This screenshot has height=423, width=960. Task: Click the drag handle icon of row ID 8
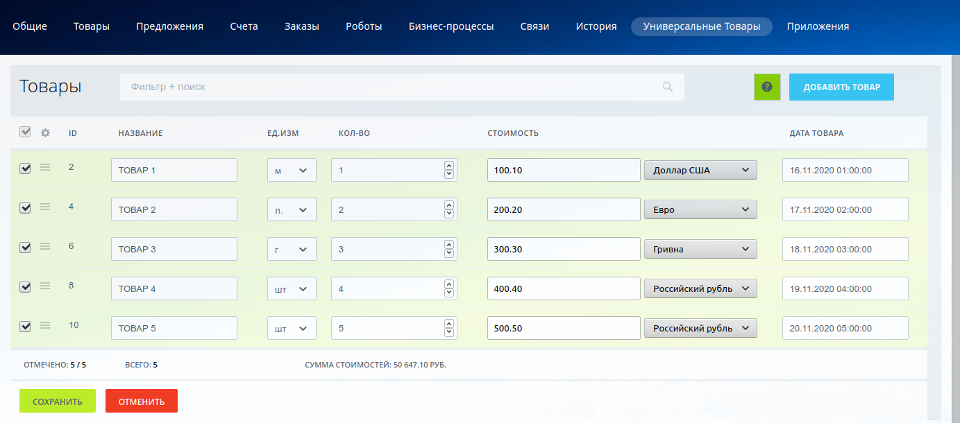coord(45,286)
